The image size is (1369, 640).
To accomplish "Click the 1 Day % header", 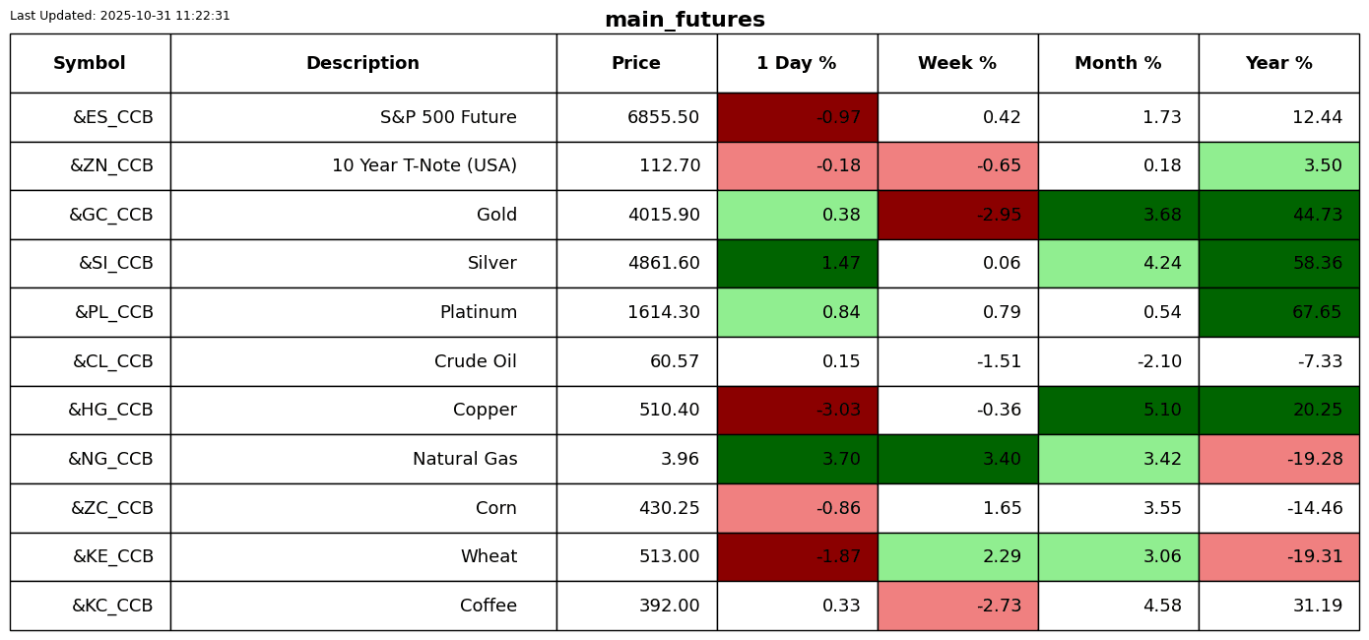I will point(797,64).
